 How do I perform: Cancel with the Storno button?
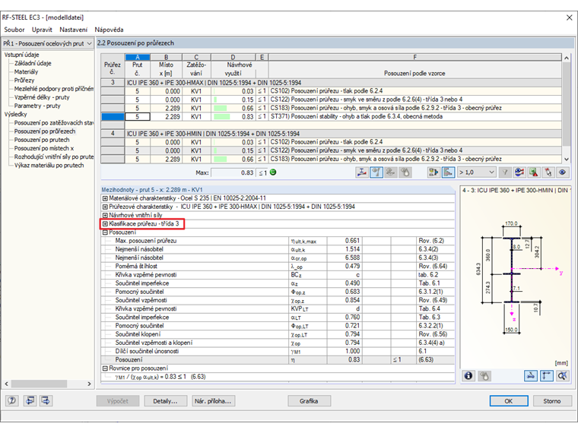point(552,401)
